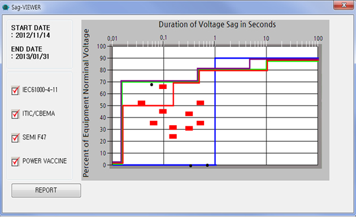
Task: Toggle the POWER VACCINE checkbox
Action: (x=15, y=161)
